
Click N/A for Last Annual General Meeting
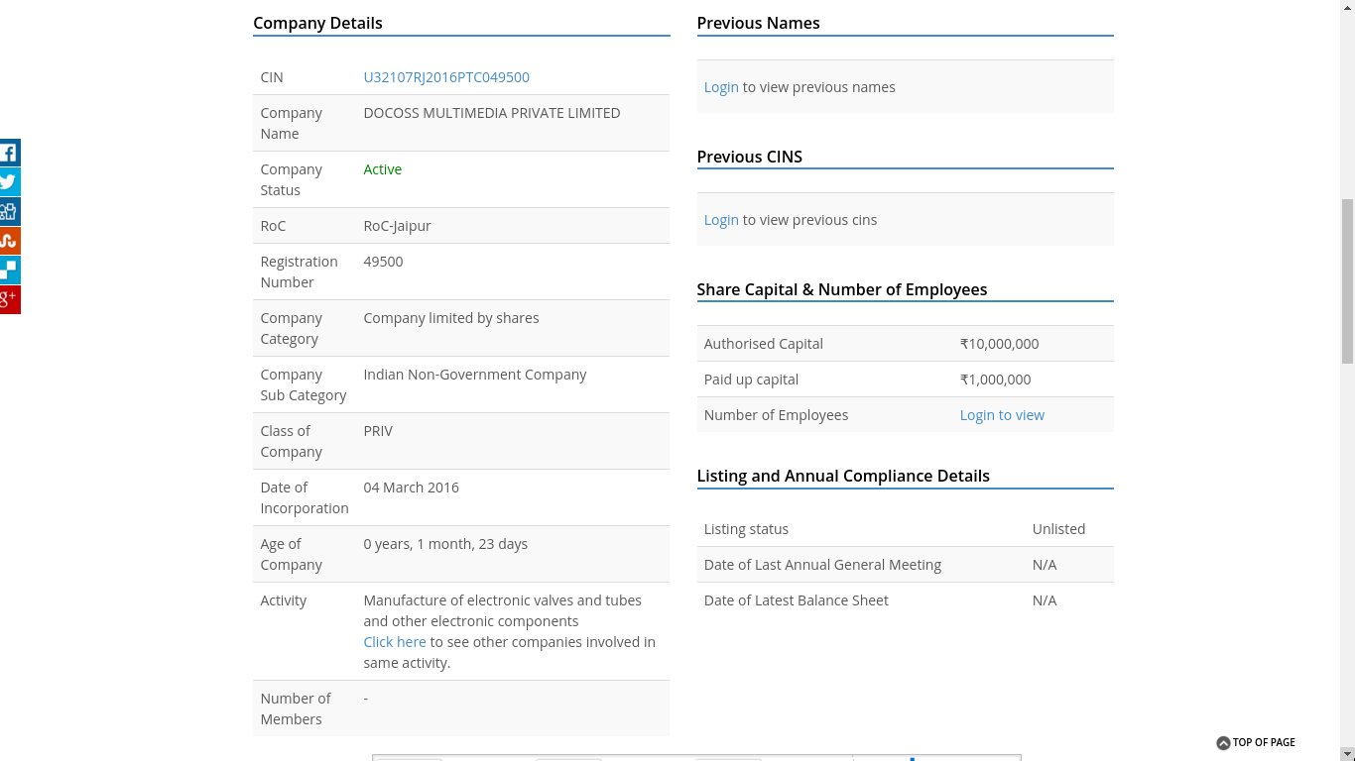(1045, 565)
